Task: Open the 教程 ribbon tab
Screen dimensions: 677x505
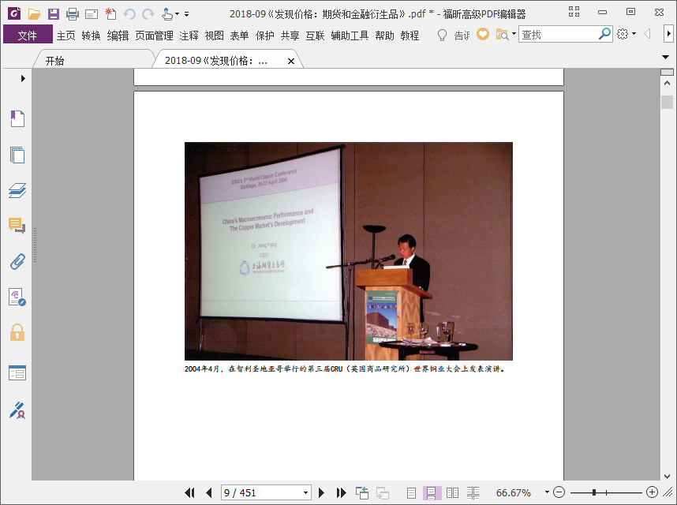Action: click(x=410, y=36)
